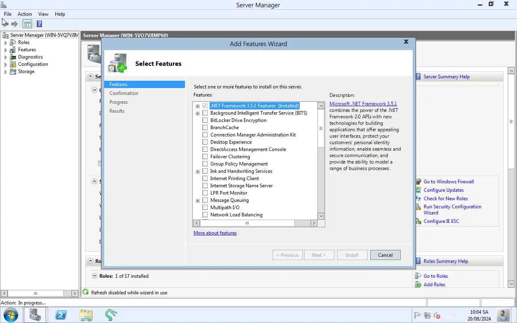Expand the Diagnostics tree node arrow
517x323 pixels.
pos(6,57)
